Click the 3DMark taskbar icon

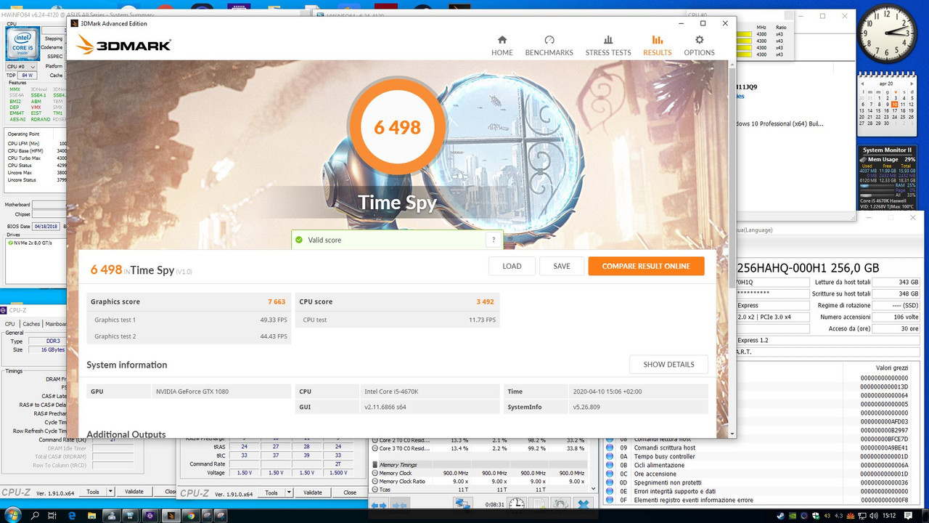[x=171, y=516]
